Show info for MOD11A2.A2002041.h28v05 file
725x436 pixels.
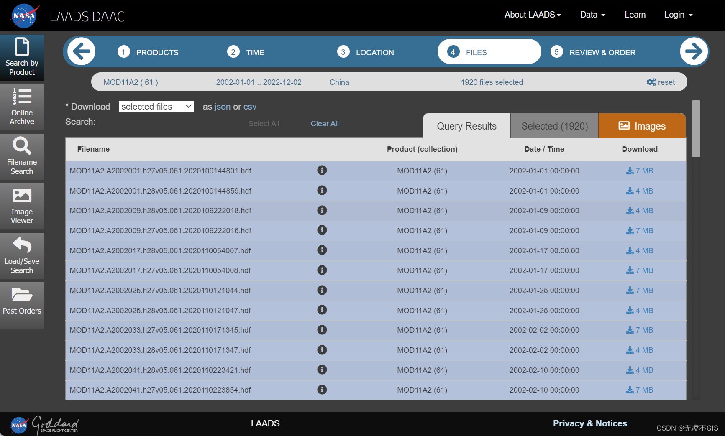tap(322, 370)
